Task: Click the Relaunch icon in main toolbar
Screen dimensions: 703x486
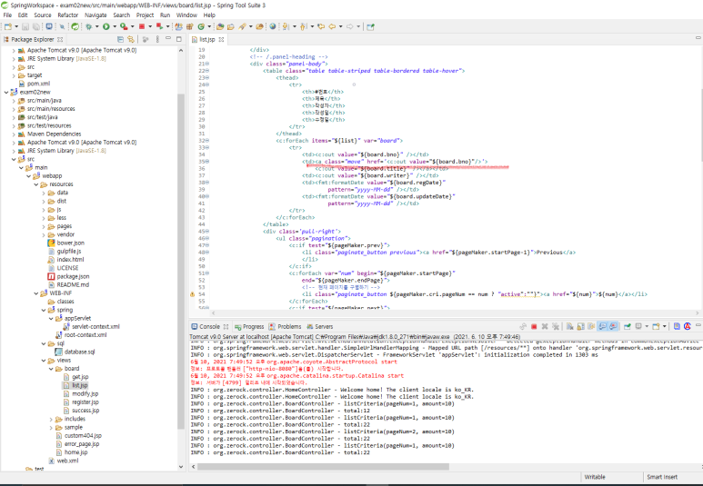Action: pos(159,26)
